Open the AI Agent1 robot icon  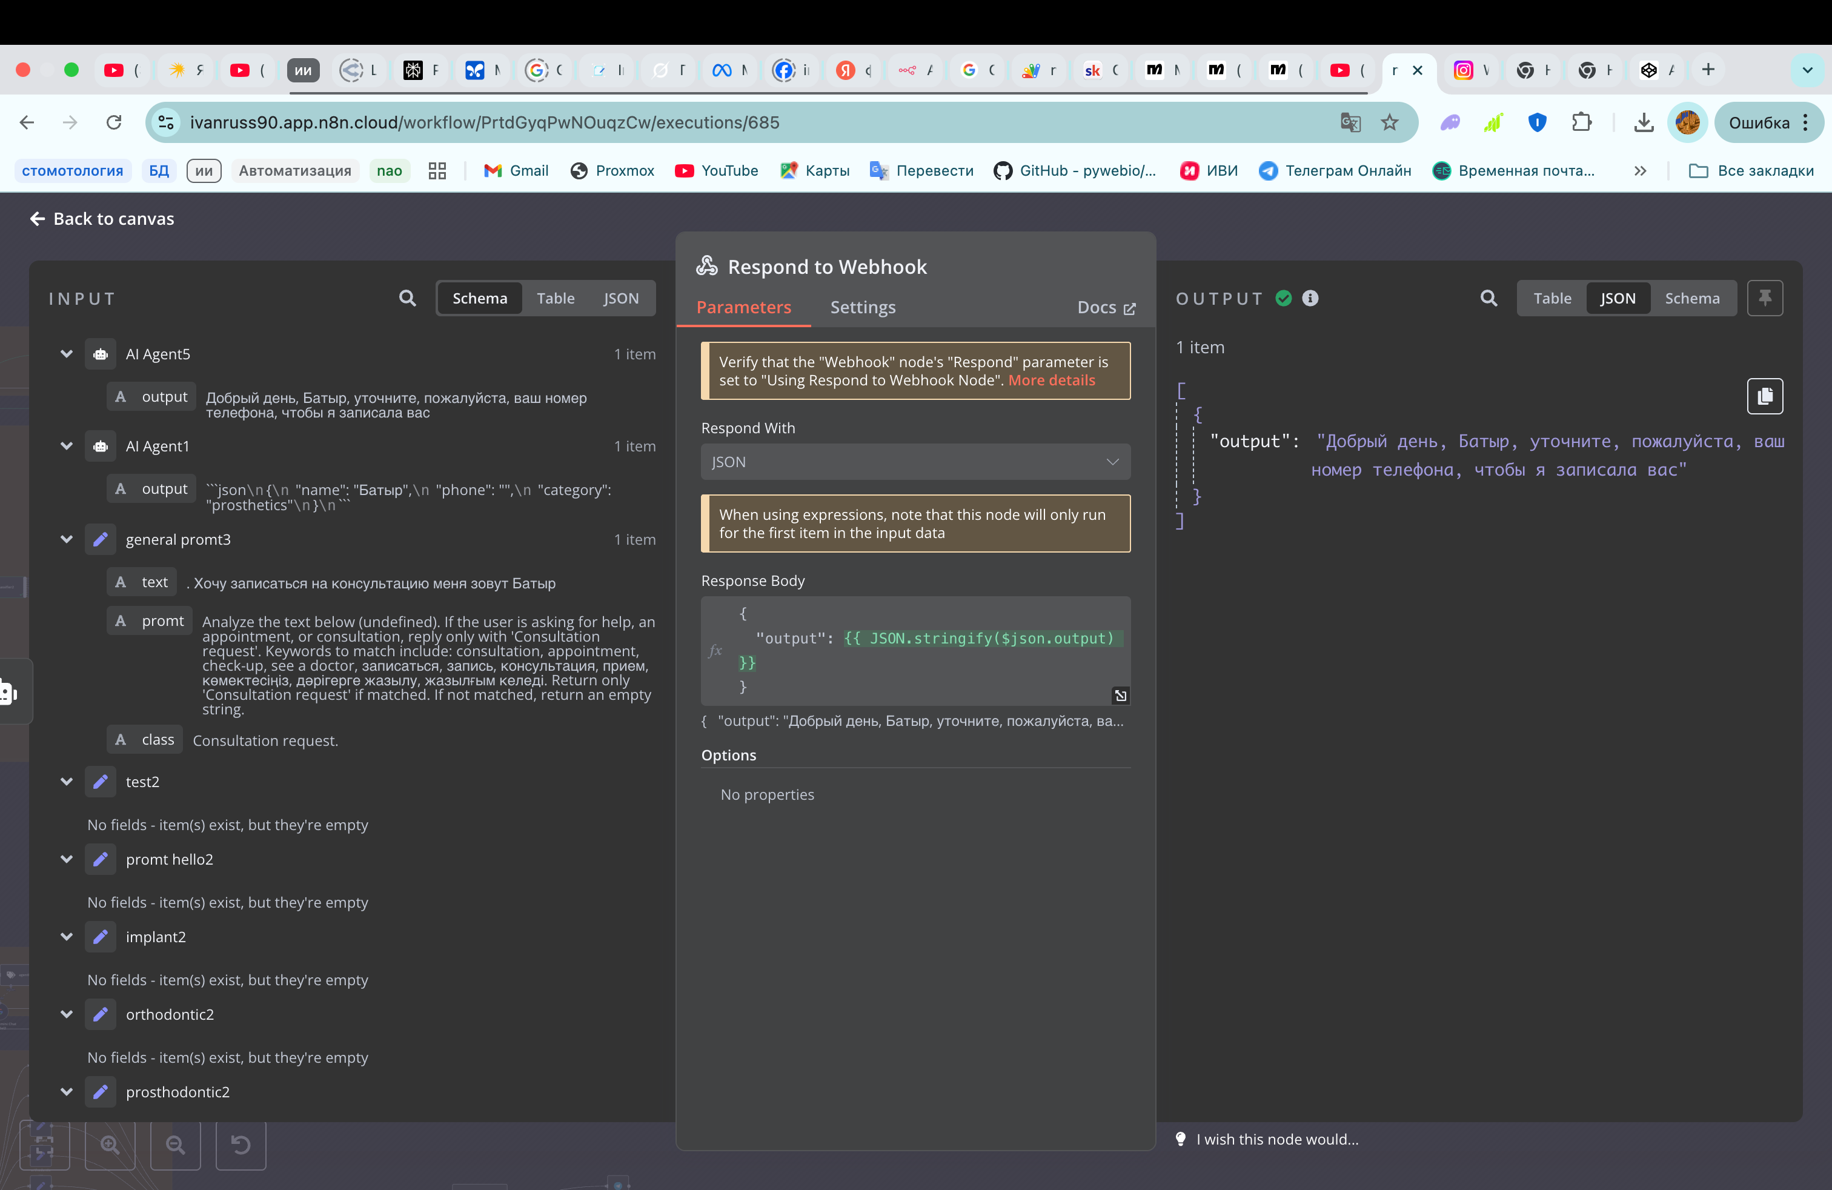[100, 447]
